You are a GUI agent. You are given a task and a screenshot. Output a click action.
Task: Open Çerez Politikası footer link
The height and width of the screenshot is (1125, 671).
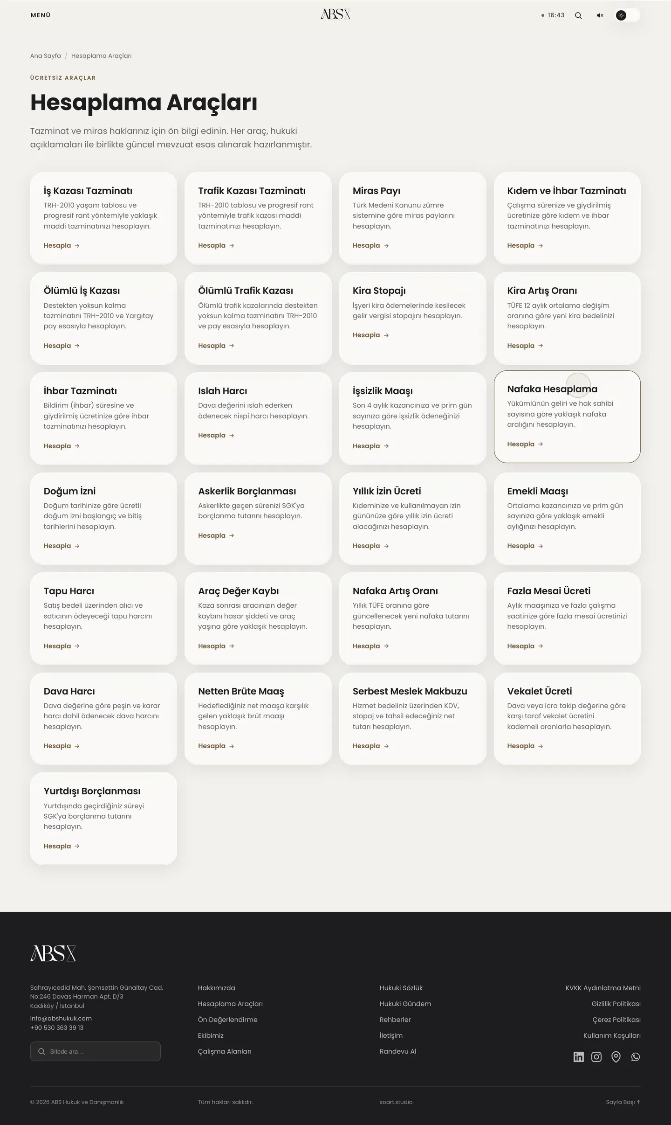[x=616, y=1020]
